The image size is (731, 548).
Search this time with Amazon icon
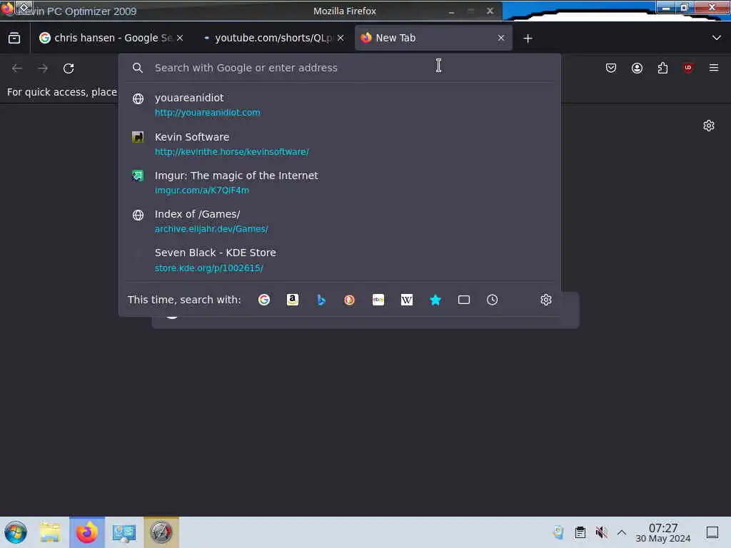click(x=292, y=300)
